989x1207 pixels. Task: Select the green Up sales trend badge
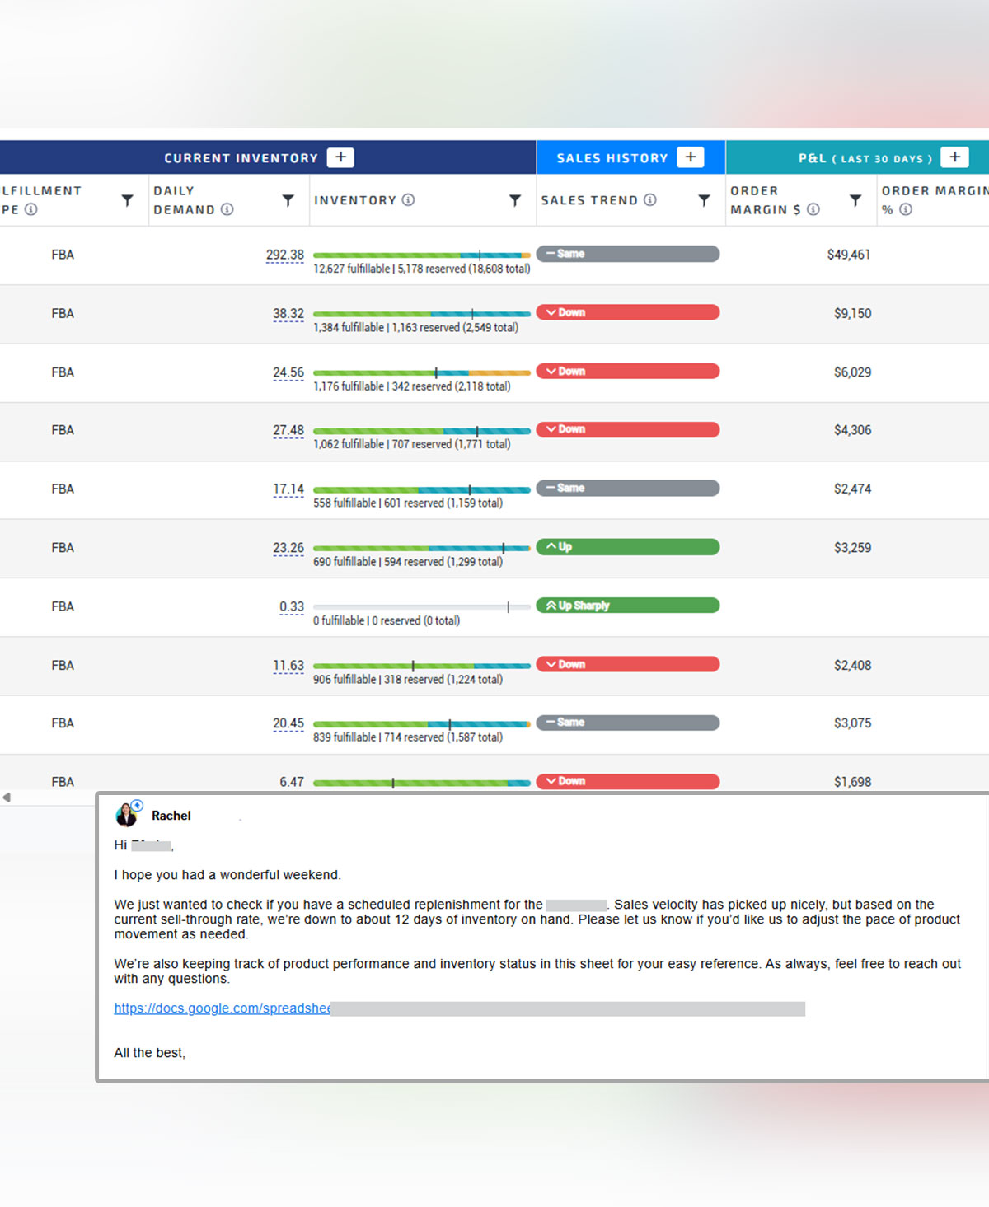[628, 547]
